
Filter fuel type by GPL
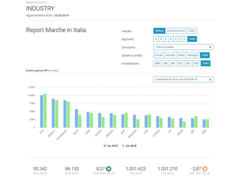coord(188,63)
